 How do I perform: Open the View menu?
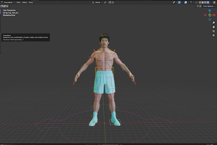18,2
